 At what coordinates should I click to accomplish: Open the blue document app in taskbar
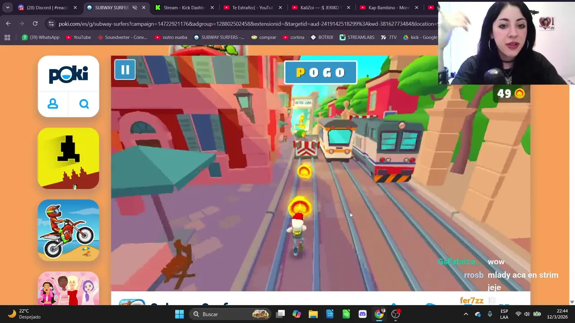pyautogui.click(x=330, y=314)
